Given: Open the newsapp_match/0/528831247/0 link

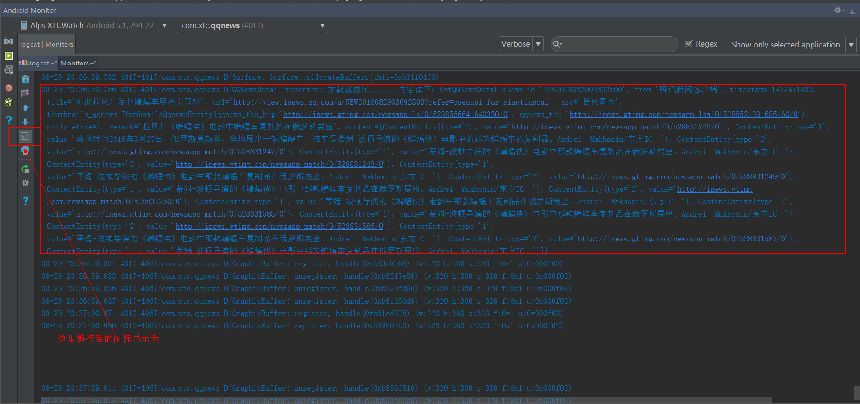Looking at the screenshot, I should pyautogui.click(x=180, y=152).
